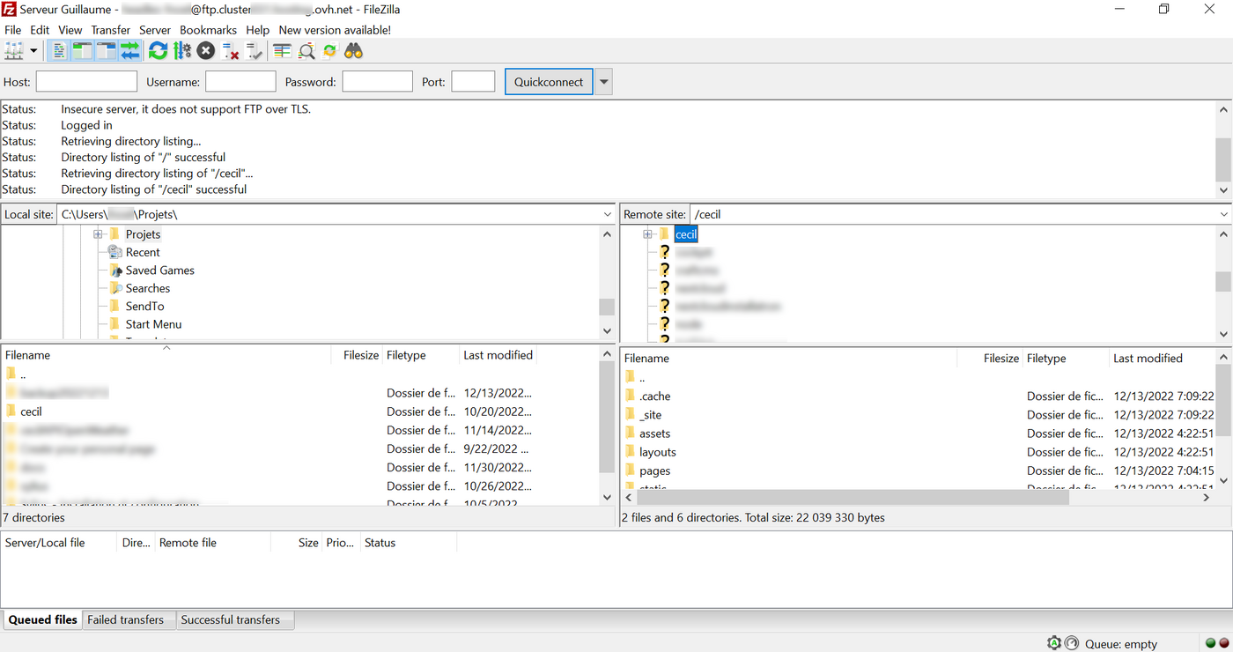The height and width of the screenshot is (652, 1233).
Task: Open the Site Manager
Action: click(x=14, y=50)
